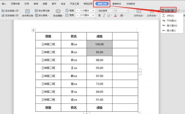Screen dimensions: 185x114
Task: Click Quick Calculate (快速计算) button
Action: 168,11
